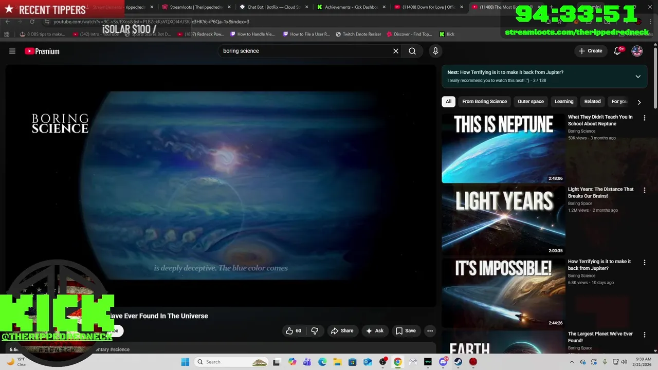Click into the YouTube search field
The image size is (658, 370).
[306, 51]
